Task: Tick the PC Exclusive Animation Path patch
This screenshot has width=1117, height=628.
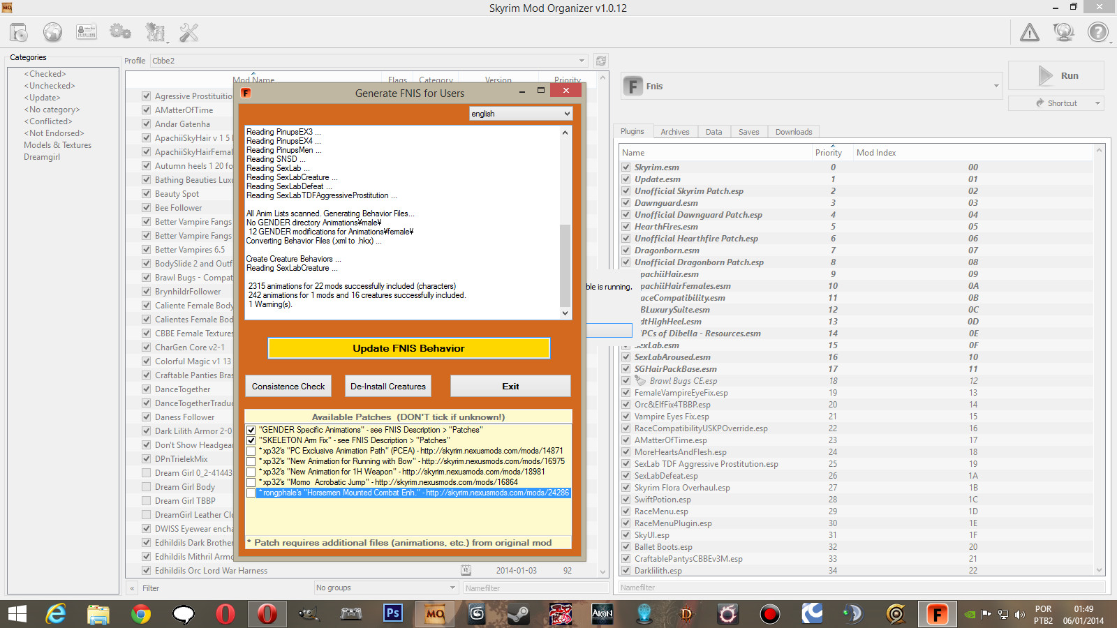Action: point(251,451)
